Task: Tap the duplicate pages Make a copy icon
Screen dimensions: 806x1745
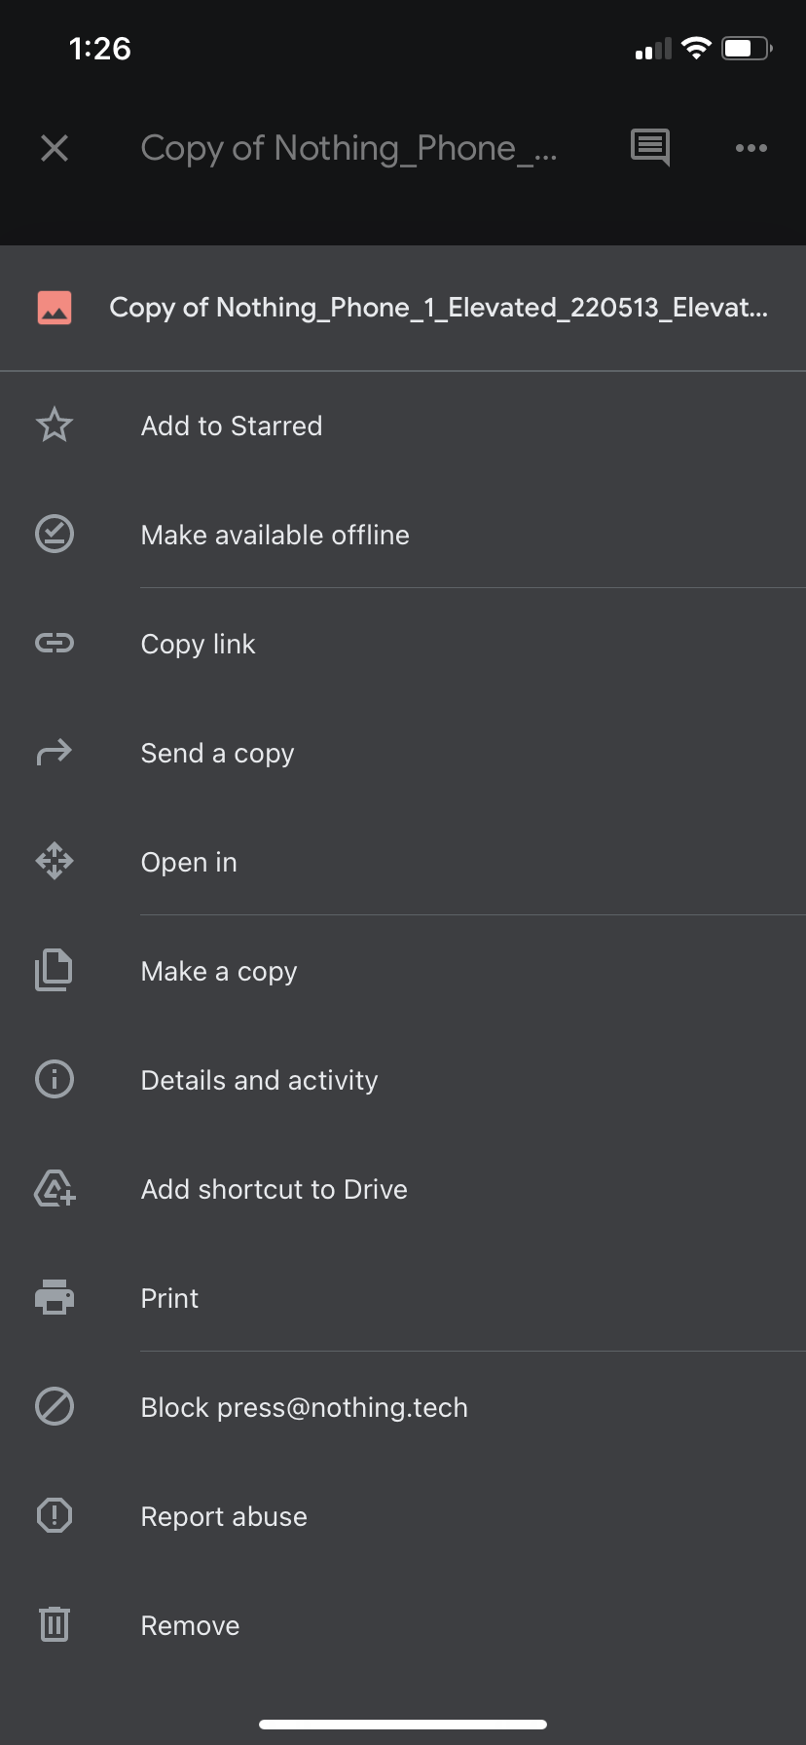Action: [x=55, y=971]
